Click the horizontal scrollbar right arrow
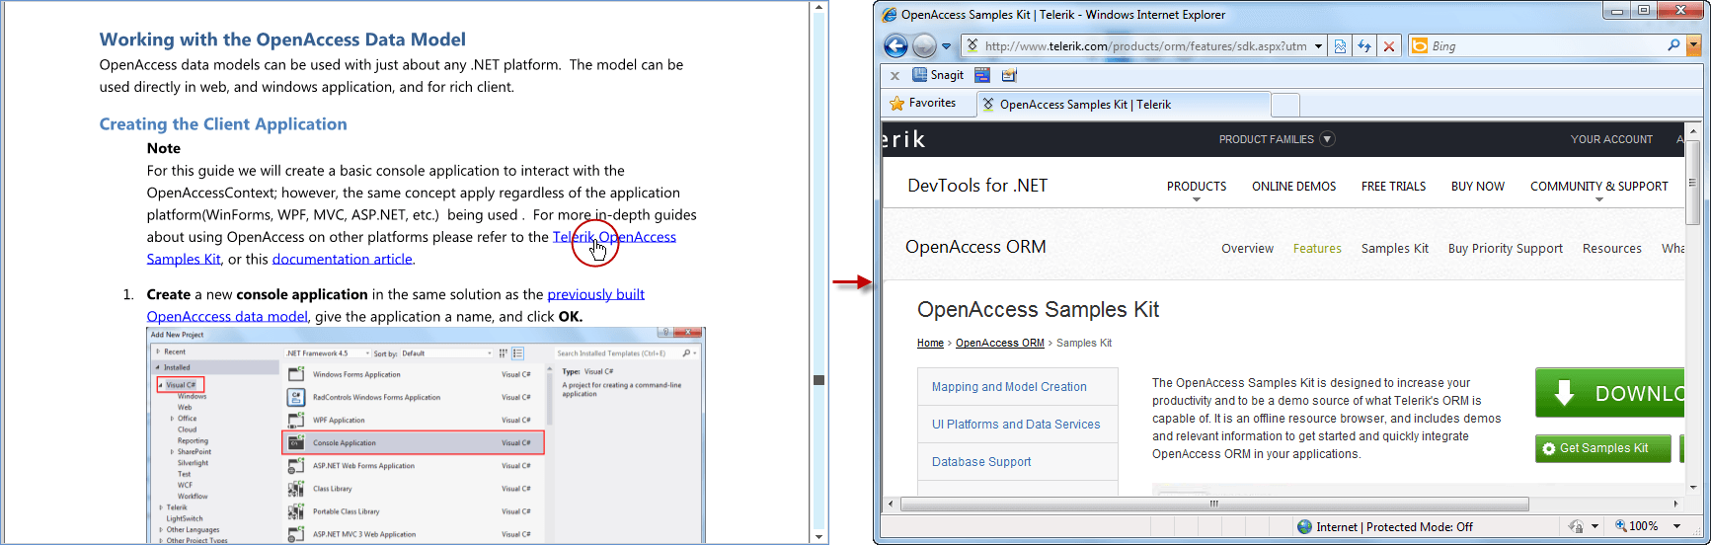This screenshot has height=545, width=1711. (x=1675, y=504)
